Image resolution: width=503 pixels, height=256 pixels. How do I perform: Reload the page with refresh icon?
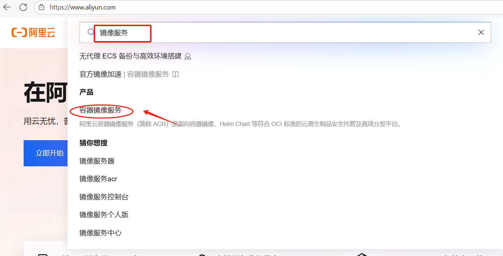point(23,7)
